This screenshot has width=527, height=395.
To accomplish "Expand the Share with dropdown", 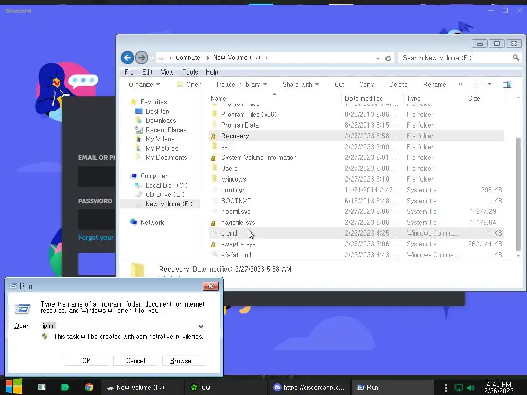I will coord(301,85).
